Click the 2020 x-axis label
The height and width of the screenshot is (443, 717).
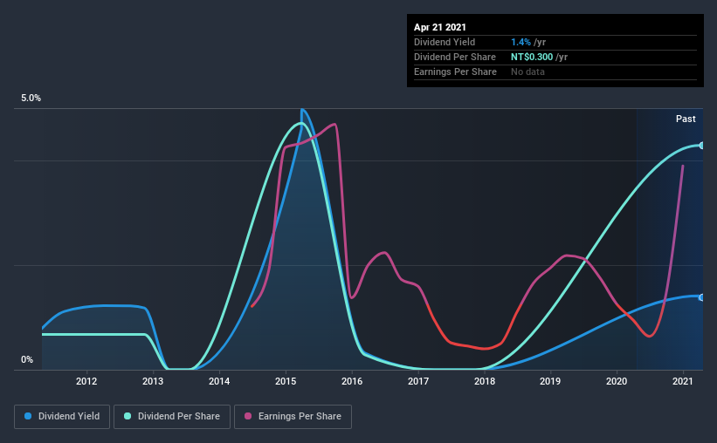pos(617,381)
